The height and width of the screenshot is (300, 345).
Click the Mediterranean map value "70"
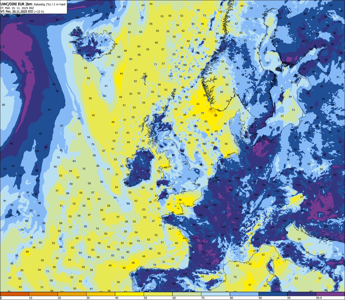(x=235, y=277)
